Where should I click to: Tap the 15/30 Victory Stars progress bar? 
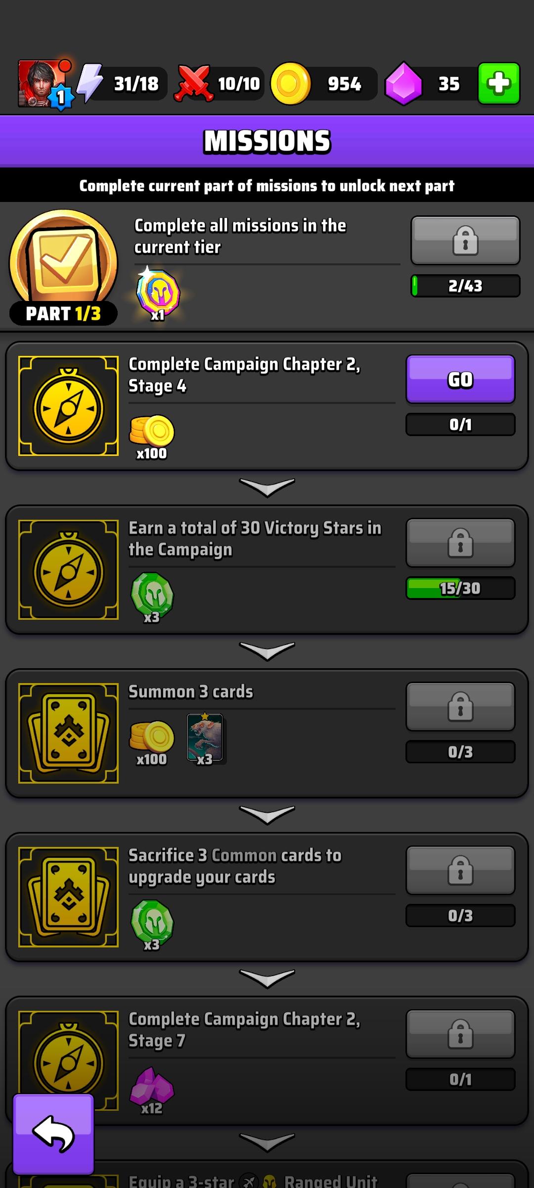tap(460, 588)
